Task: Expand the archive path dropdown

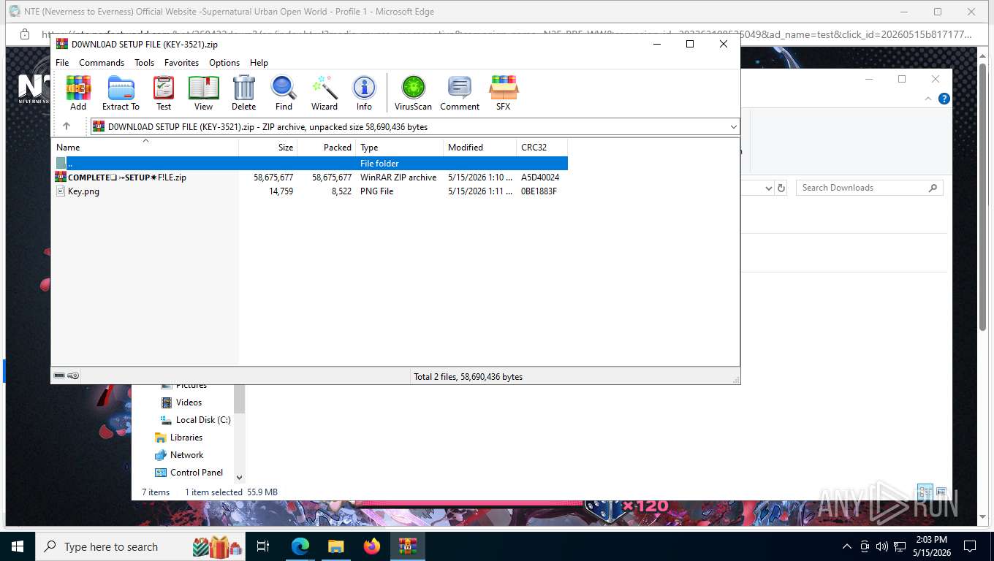Action: pyautogui.click(x=733, y=127)
